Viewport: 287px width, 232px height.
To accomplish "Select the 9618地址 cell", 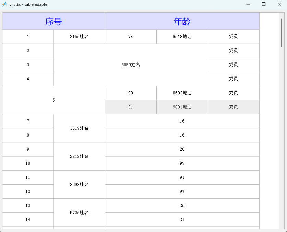I will pyautogui.click(x=182, y=37).
